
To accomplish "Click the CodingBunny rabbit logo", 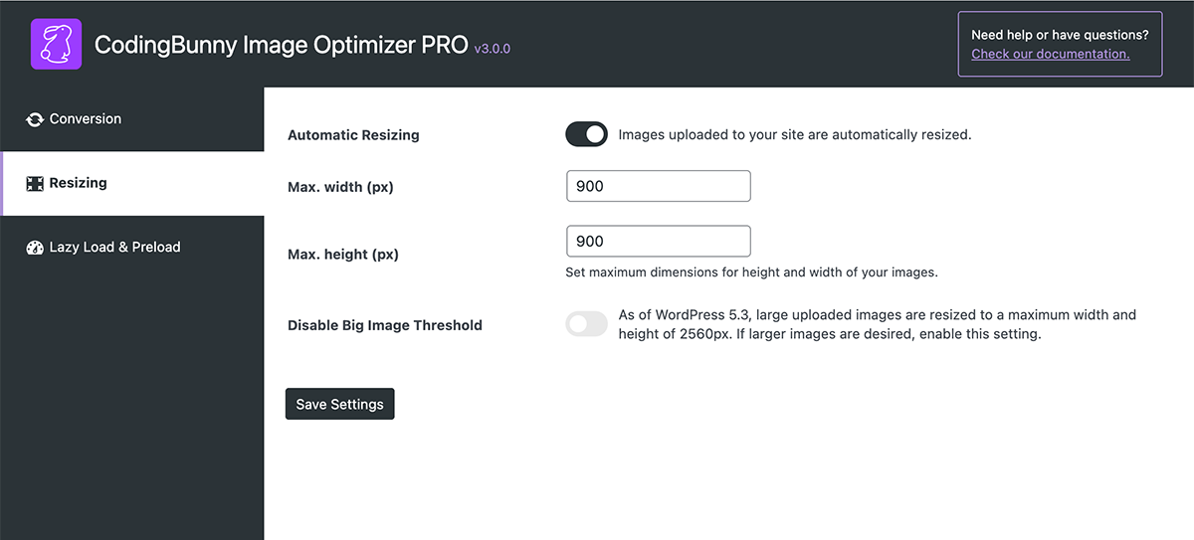I will 56,45.
